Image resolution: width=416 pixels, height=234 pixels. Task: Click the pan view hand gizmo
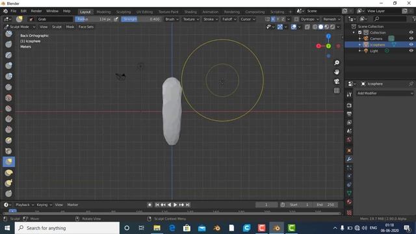click(x=337, y=72)
